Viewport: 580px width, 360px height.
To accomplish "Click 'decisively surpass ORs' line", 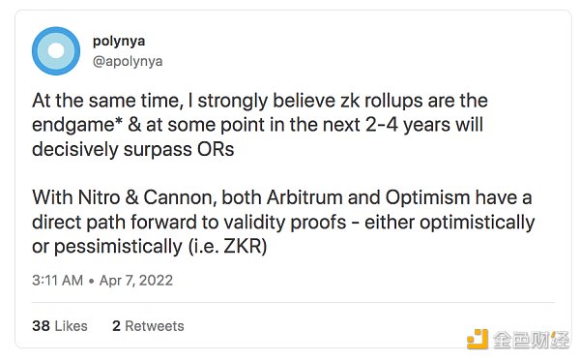I will (133, 150).
